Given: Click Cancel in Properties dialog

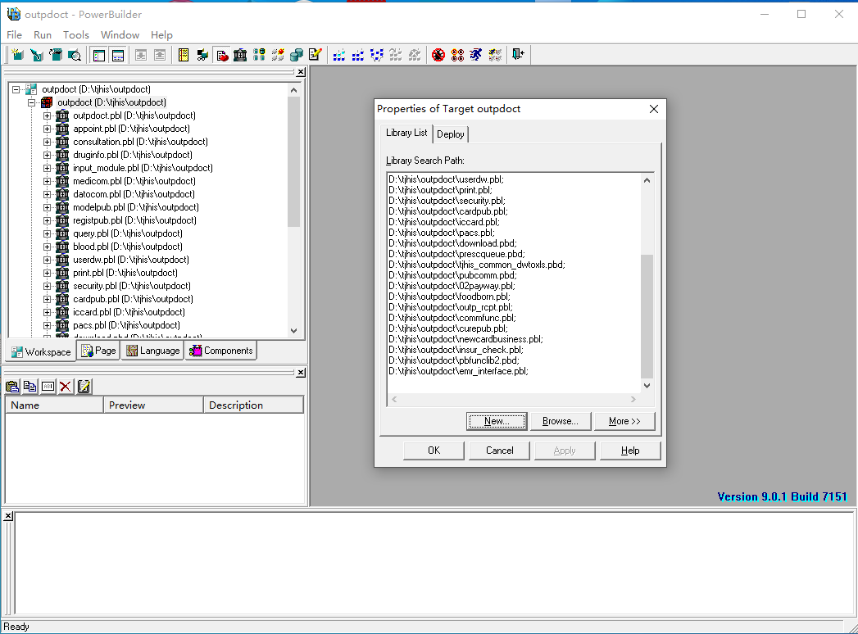Looking at the screenshot, I should tap(500, 451).
